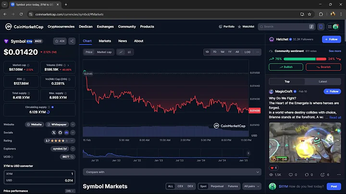Click the community sentiment progress bar
Viewport: 346px width, 194px height.
pyautogui.click(x=305, y=59)
